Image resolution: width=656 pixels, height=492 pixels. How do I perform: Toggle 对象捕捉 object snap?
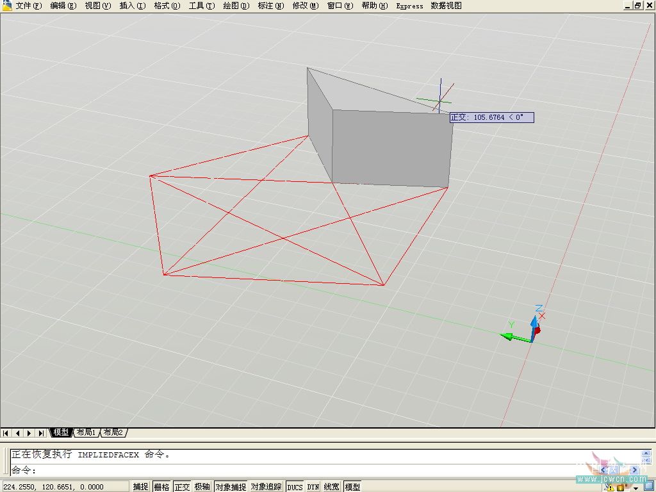pos(230,487)
